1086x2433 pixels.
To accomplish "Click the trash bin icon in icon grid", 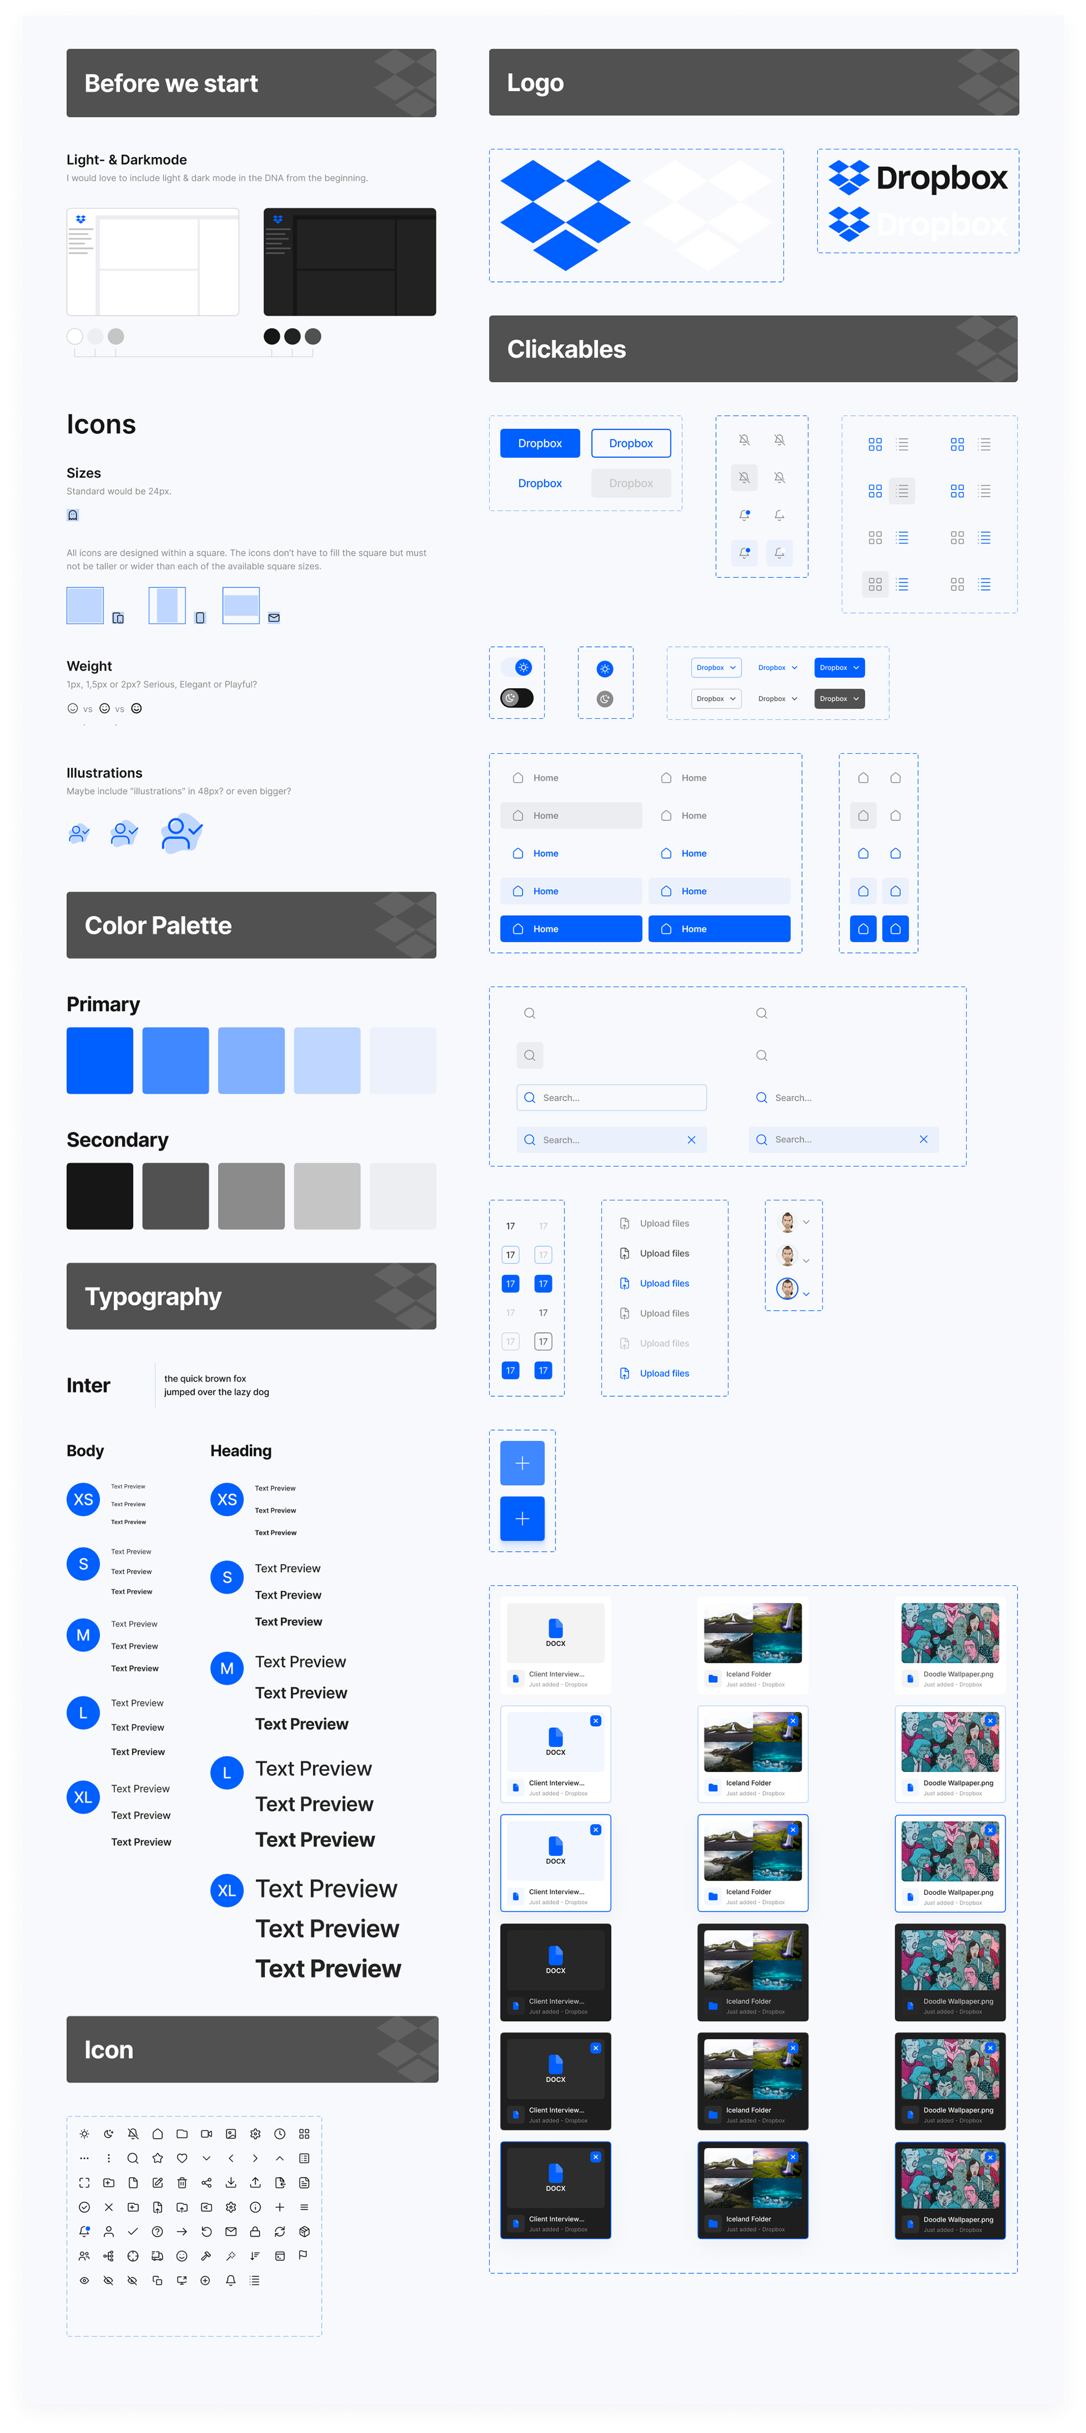I will coord(182,2183).
